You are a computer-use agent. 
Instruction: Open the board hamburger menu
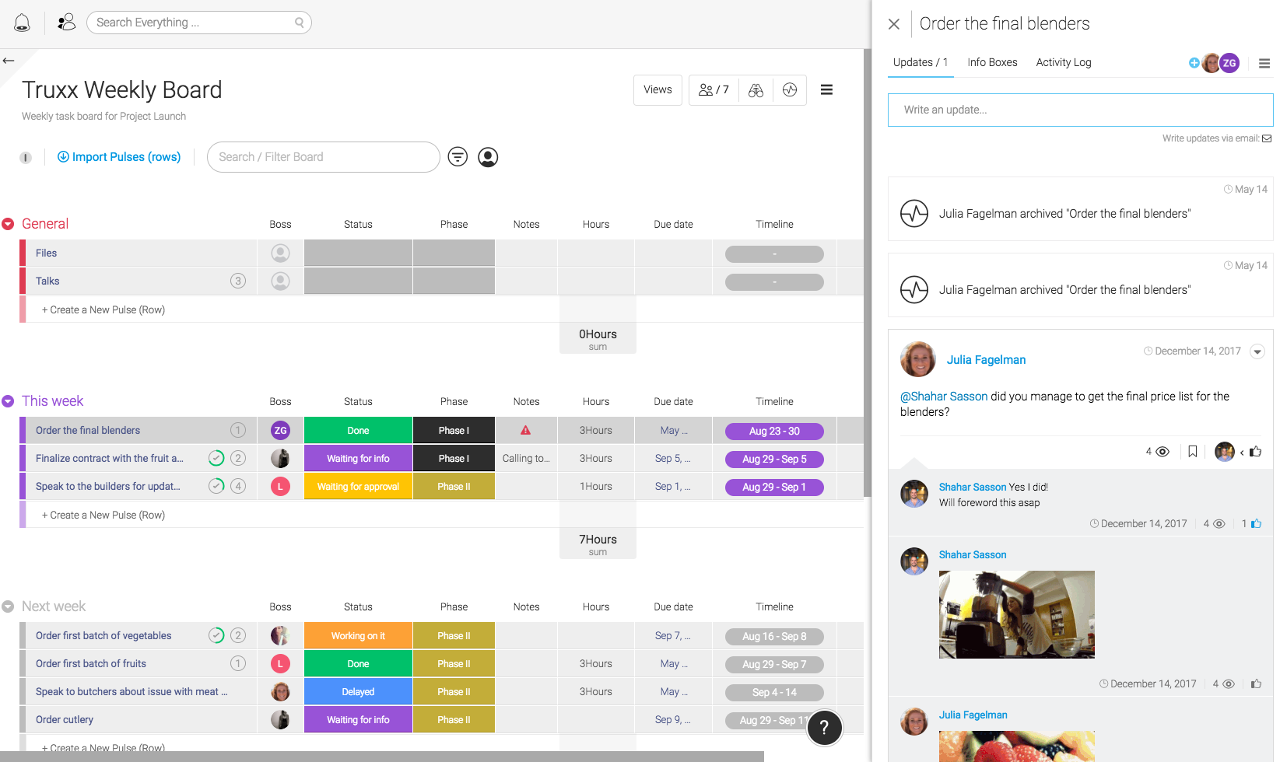(x=826, y=90)
